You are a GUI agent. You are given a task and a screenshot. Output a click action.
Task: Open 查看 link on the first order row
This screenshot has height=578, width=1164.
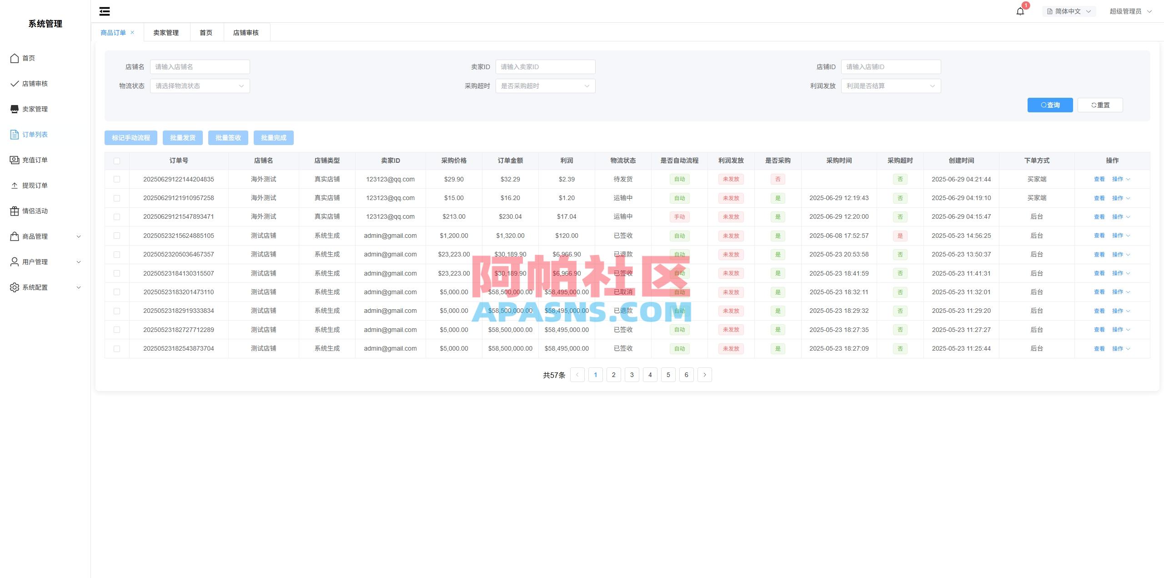pos(1099,179)
